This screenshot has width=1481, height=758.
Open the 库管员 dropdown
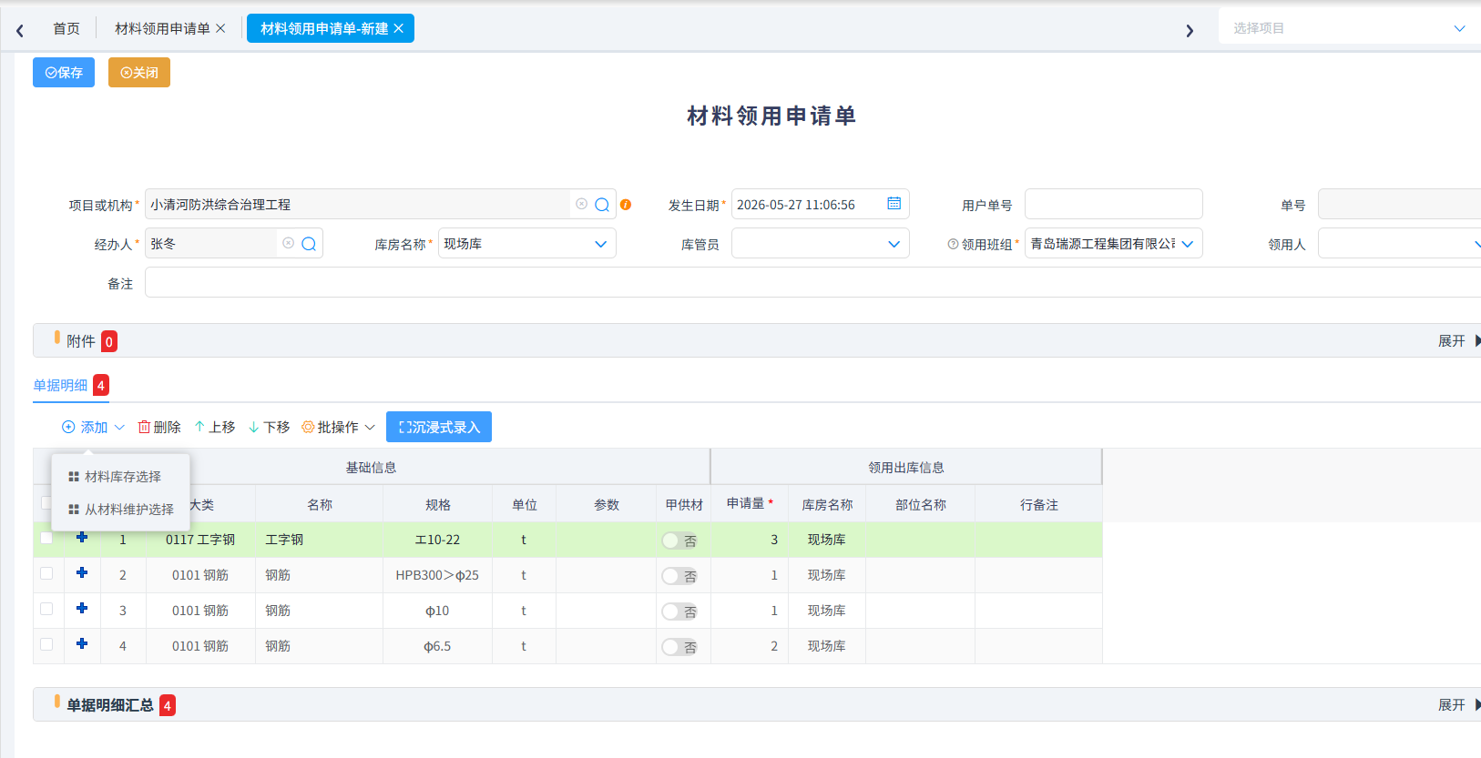[821, 243]
